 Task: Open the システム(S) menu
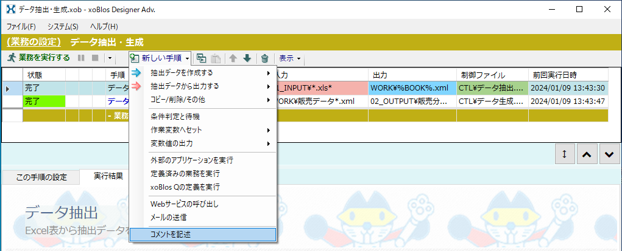pos(63,27)
